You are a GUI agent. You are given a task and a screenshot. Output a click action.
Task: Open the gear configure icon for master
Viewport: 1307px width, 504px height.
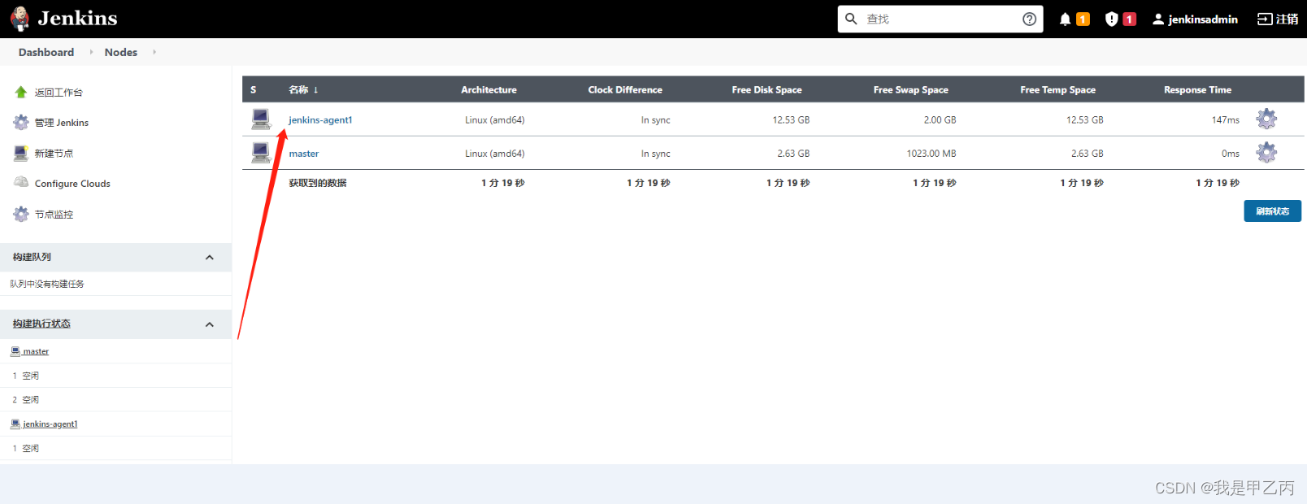point(1266,152)
